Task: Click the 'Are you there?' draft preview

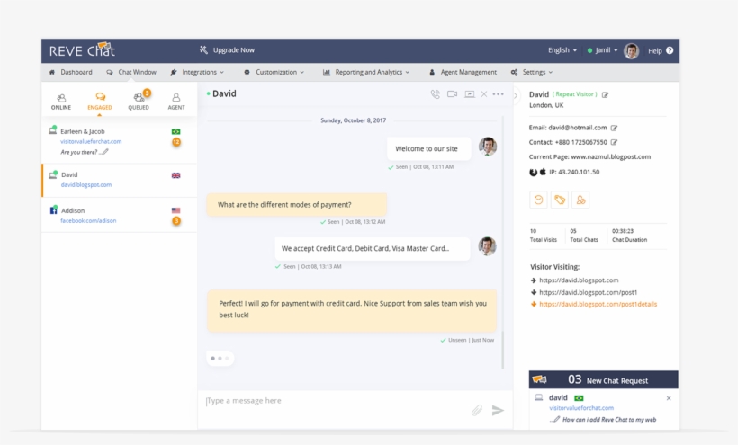Action: pyautogui.click(x=85, y=152)
